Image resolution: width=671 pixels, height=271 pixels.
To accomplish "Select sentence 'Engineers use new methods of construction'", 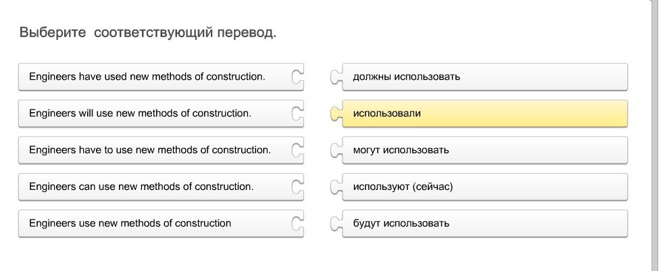I will (x=130, y=224).
